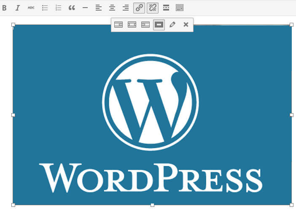This screenshot has height=209, width=296.
Task: Click the insert/edit link button
Action: tap(139, 8)
